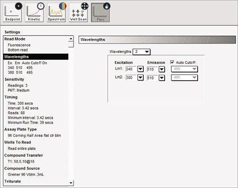
Task: Open the Lm2 excitation dropdown arrow
Action: point(140,78)
